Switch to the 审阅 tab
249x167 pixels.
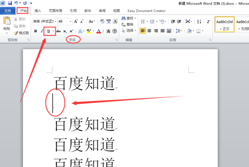[102, 11]
